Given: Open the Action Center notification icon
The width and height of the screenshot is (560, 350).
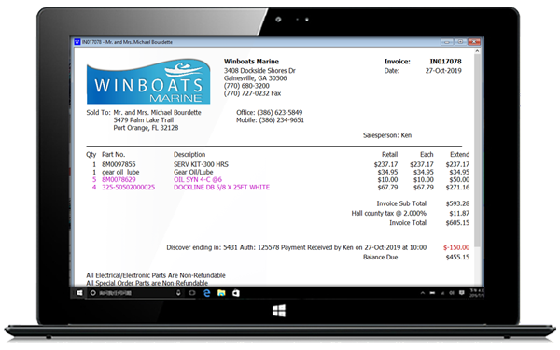Looking at the screenshot, I should 461,293.
